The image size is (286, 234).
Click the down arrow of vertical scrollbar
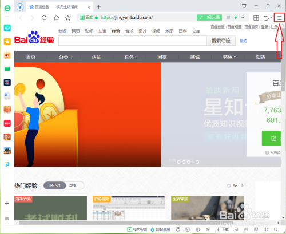[x=283, y=217]
